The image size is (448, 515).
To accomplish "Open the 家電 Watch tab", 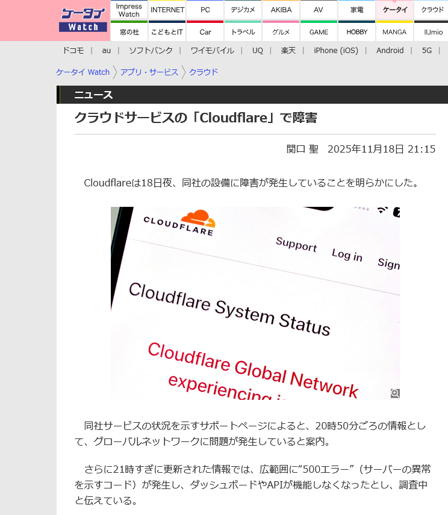I will click(x=356, y=10).
